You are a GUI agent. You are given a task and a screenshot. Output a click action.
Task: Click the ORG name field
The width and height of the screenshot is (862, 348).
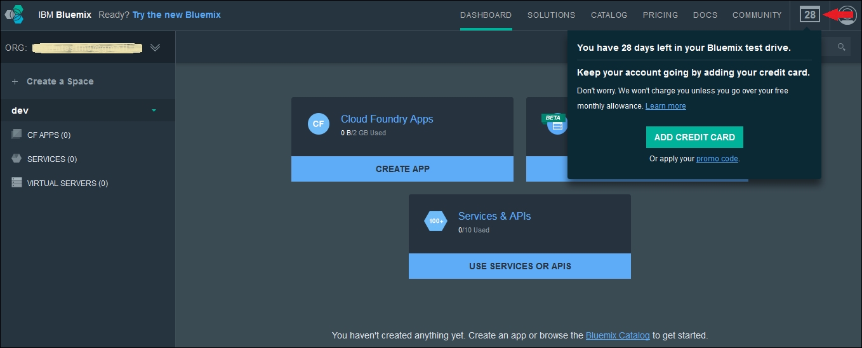(x=88, y=48)
